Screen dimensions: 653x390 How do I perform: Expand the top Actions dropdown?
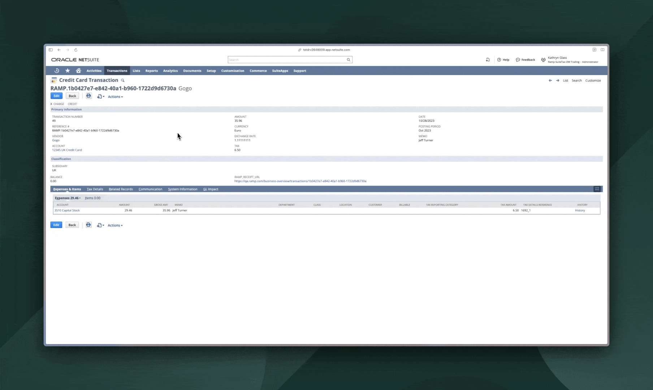(x=116, y=97)
